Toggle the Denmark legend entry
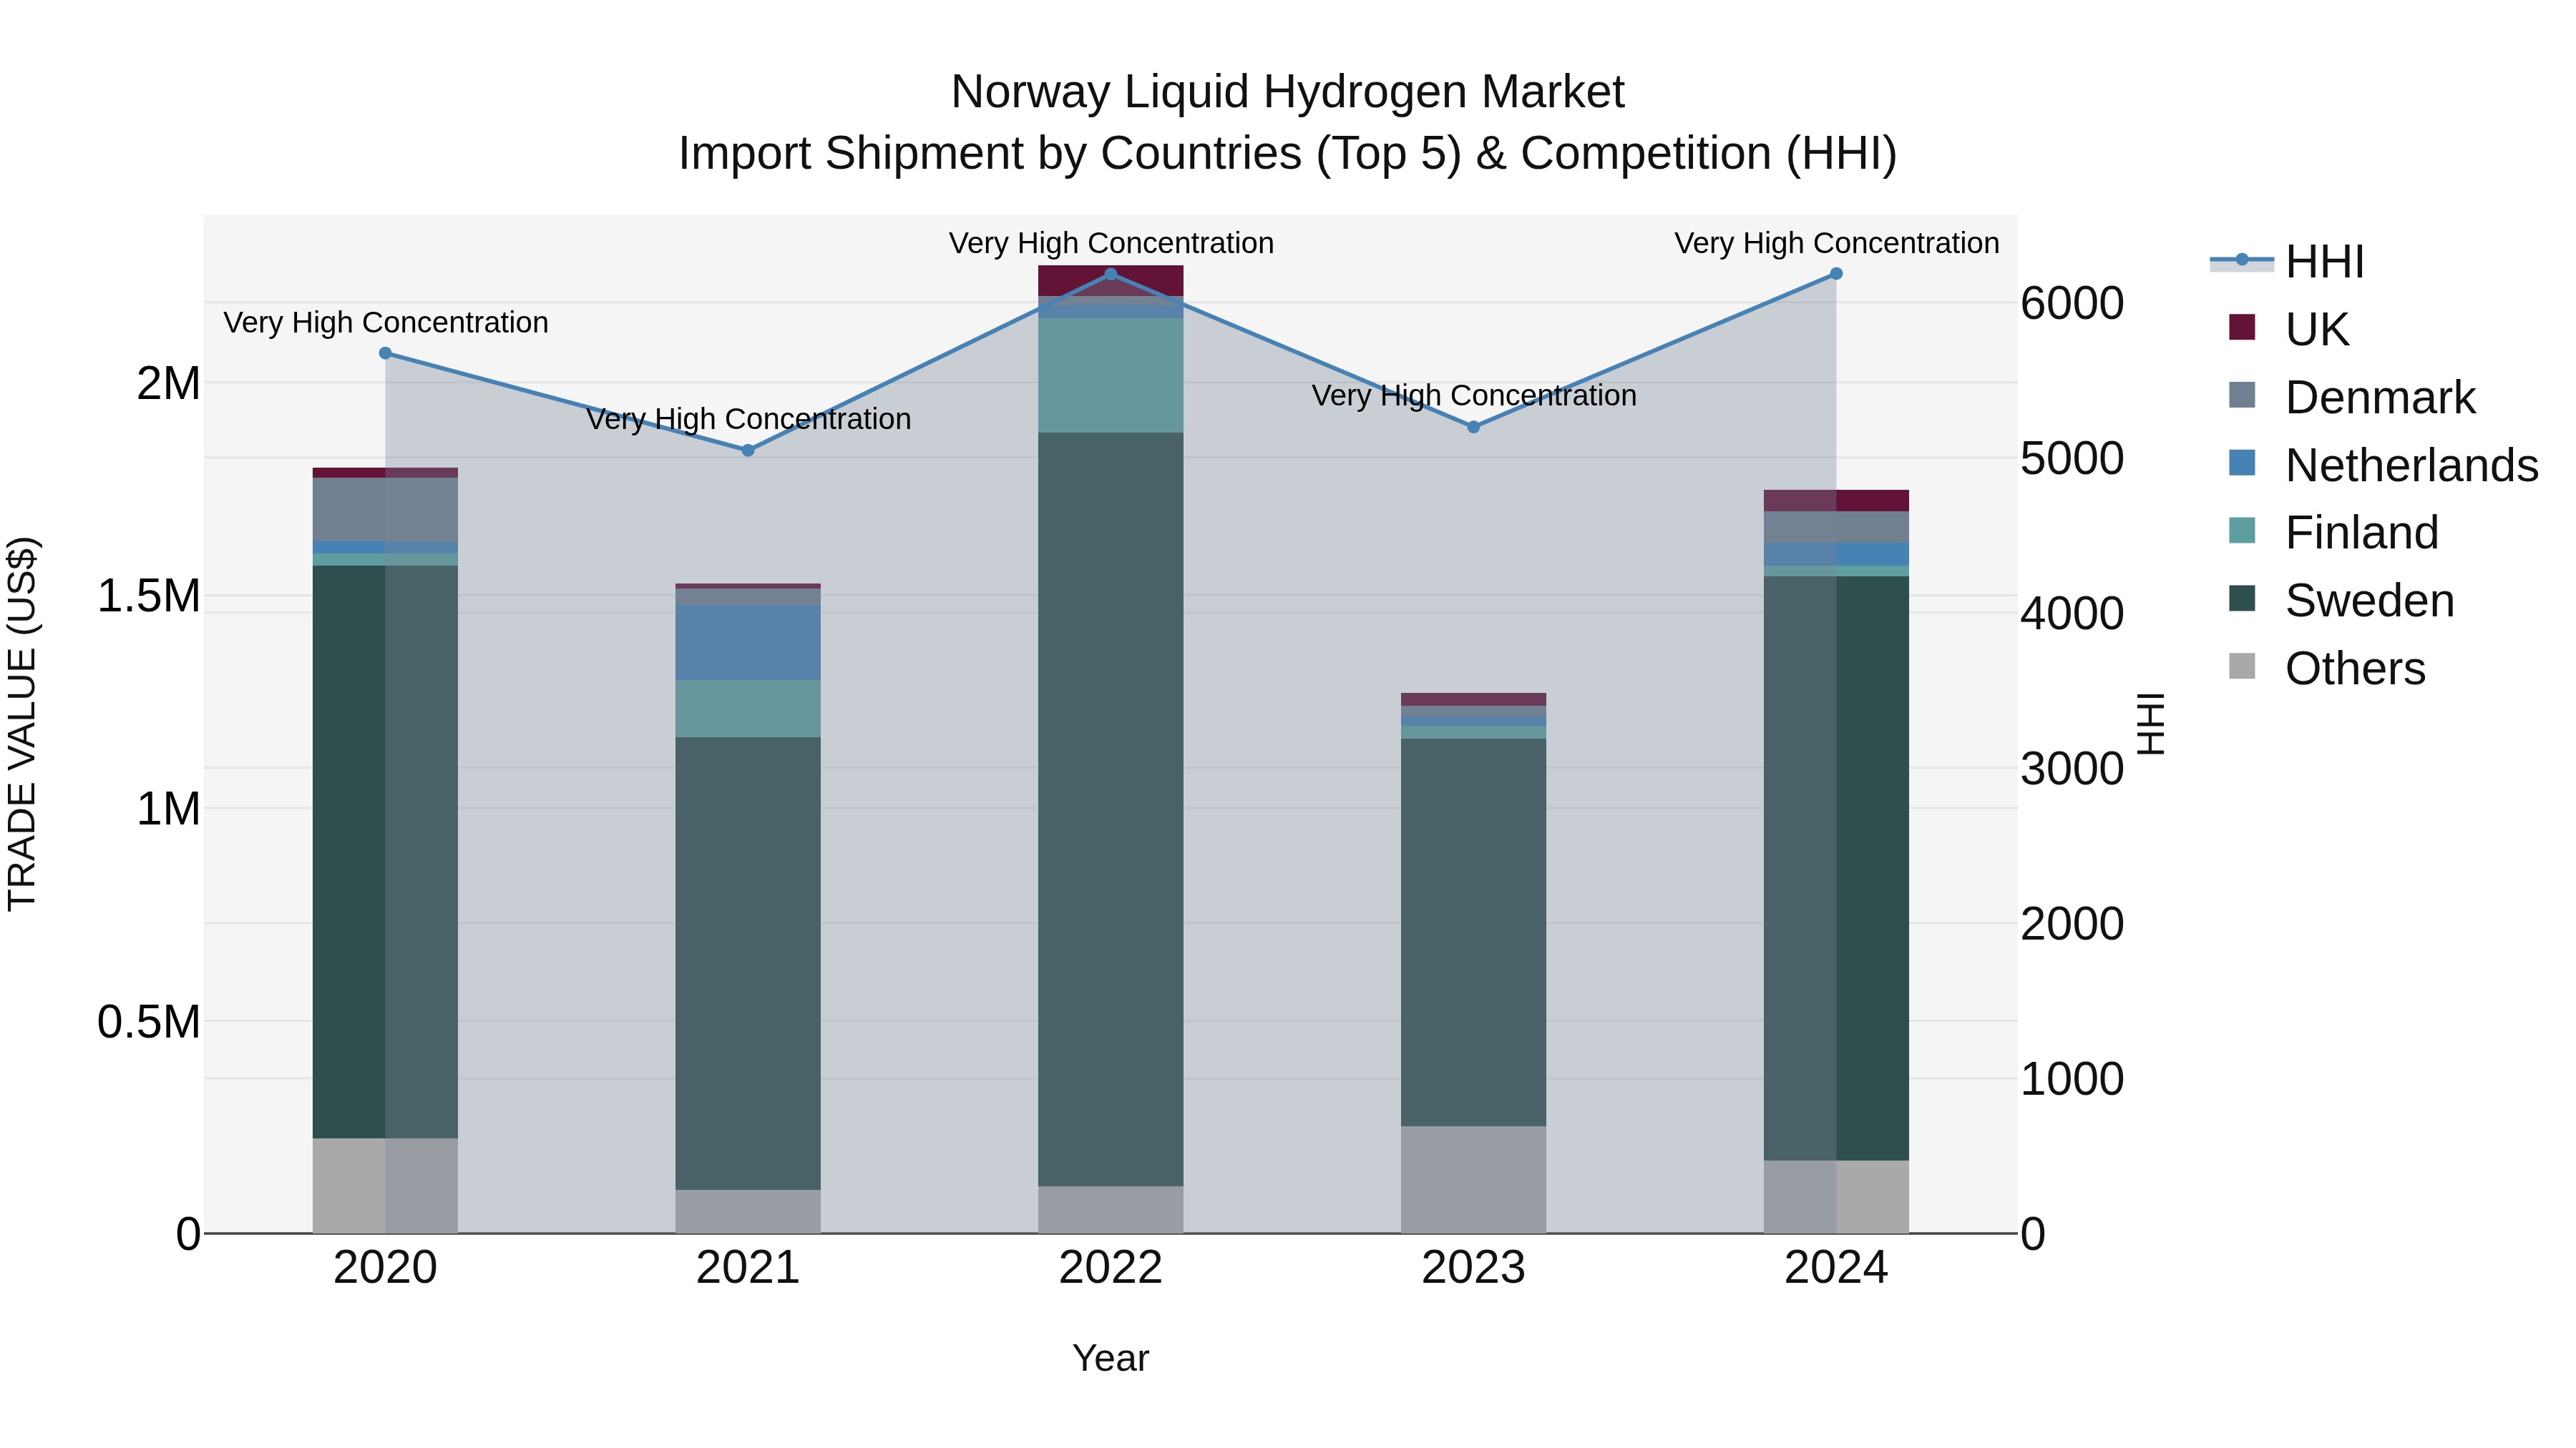The image size is (2576, 1448). click(x=2351, y=397)
